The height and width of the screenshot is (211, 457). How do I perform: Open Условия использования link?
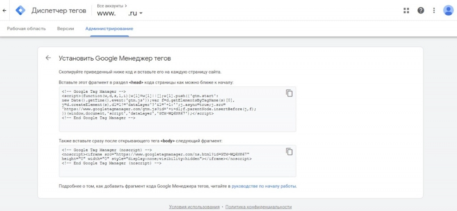(x=194, y=207)
